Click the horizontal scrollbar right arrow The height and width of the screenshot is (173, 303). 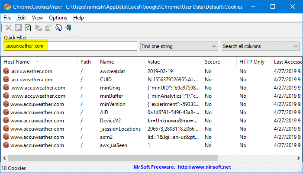299,158
